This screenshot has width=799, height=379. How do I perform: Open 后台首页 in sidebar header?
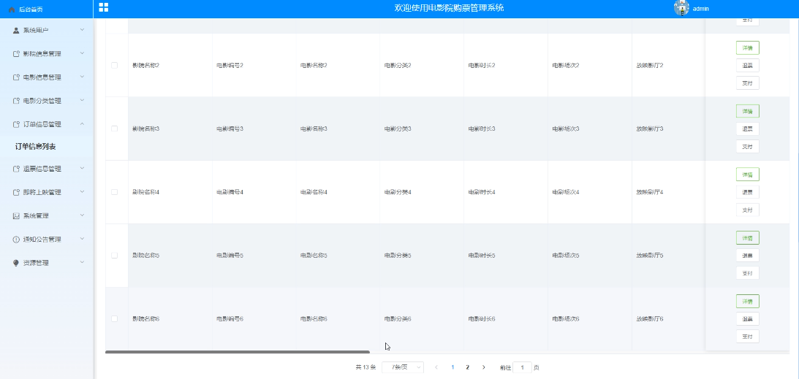click(31, 9)
